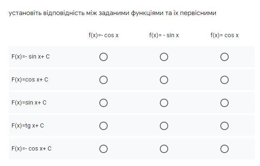The width and height of the screenshot is (260, 166).
Task: Select F(x)=tg x+ C for f(x)= cos x
Action: (x=225, y=126)
